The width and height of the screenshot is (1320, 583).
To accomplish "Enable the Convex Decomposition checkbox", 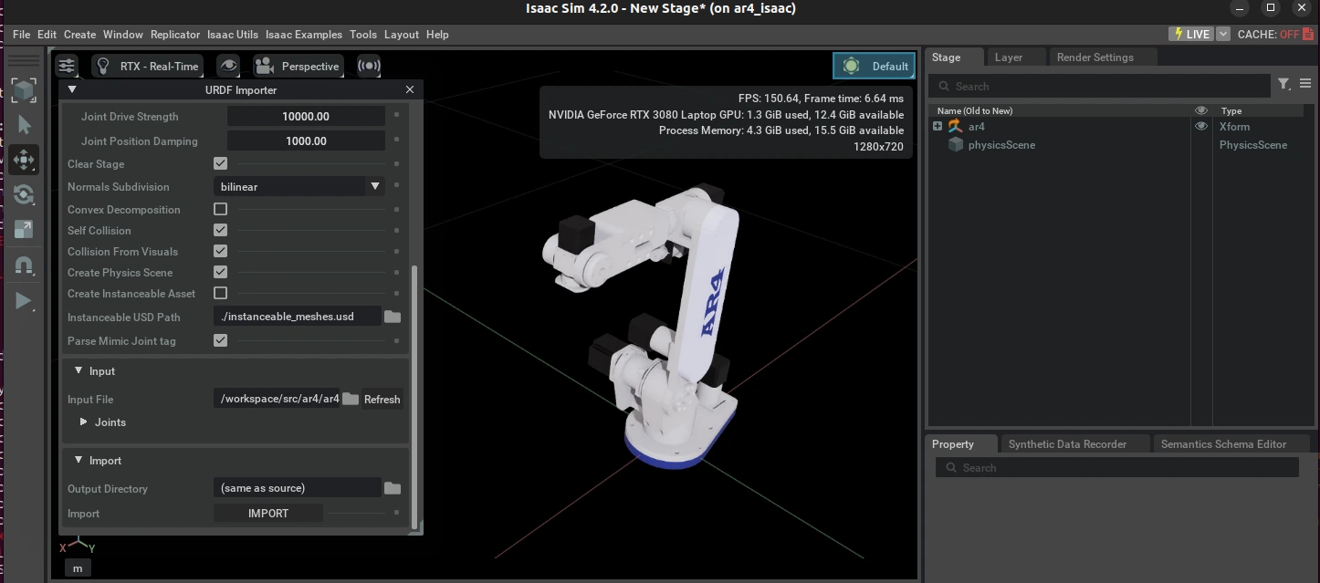I will [220, 209].
